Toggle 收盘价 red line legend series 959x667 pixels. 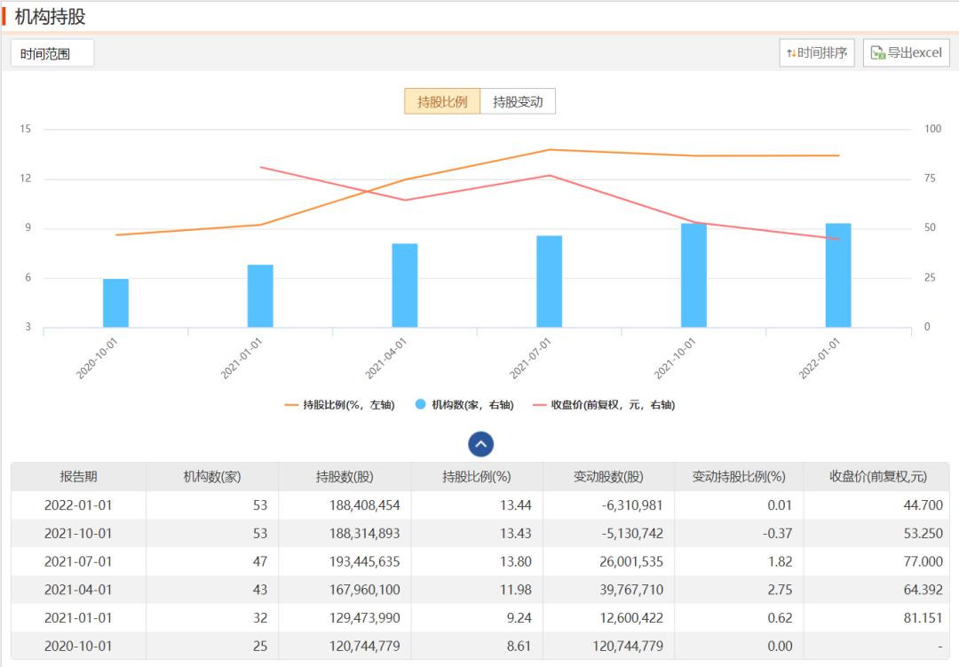603,405
